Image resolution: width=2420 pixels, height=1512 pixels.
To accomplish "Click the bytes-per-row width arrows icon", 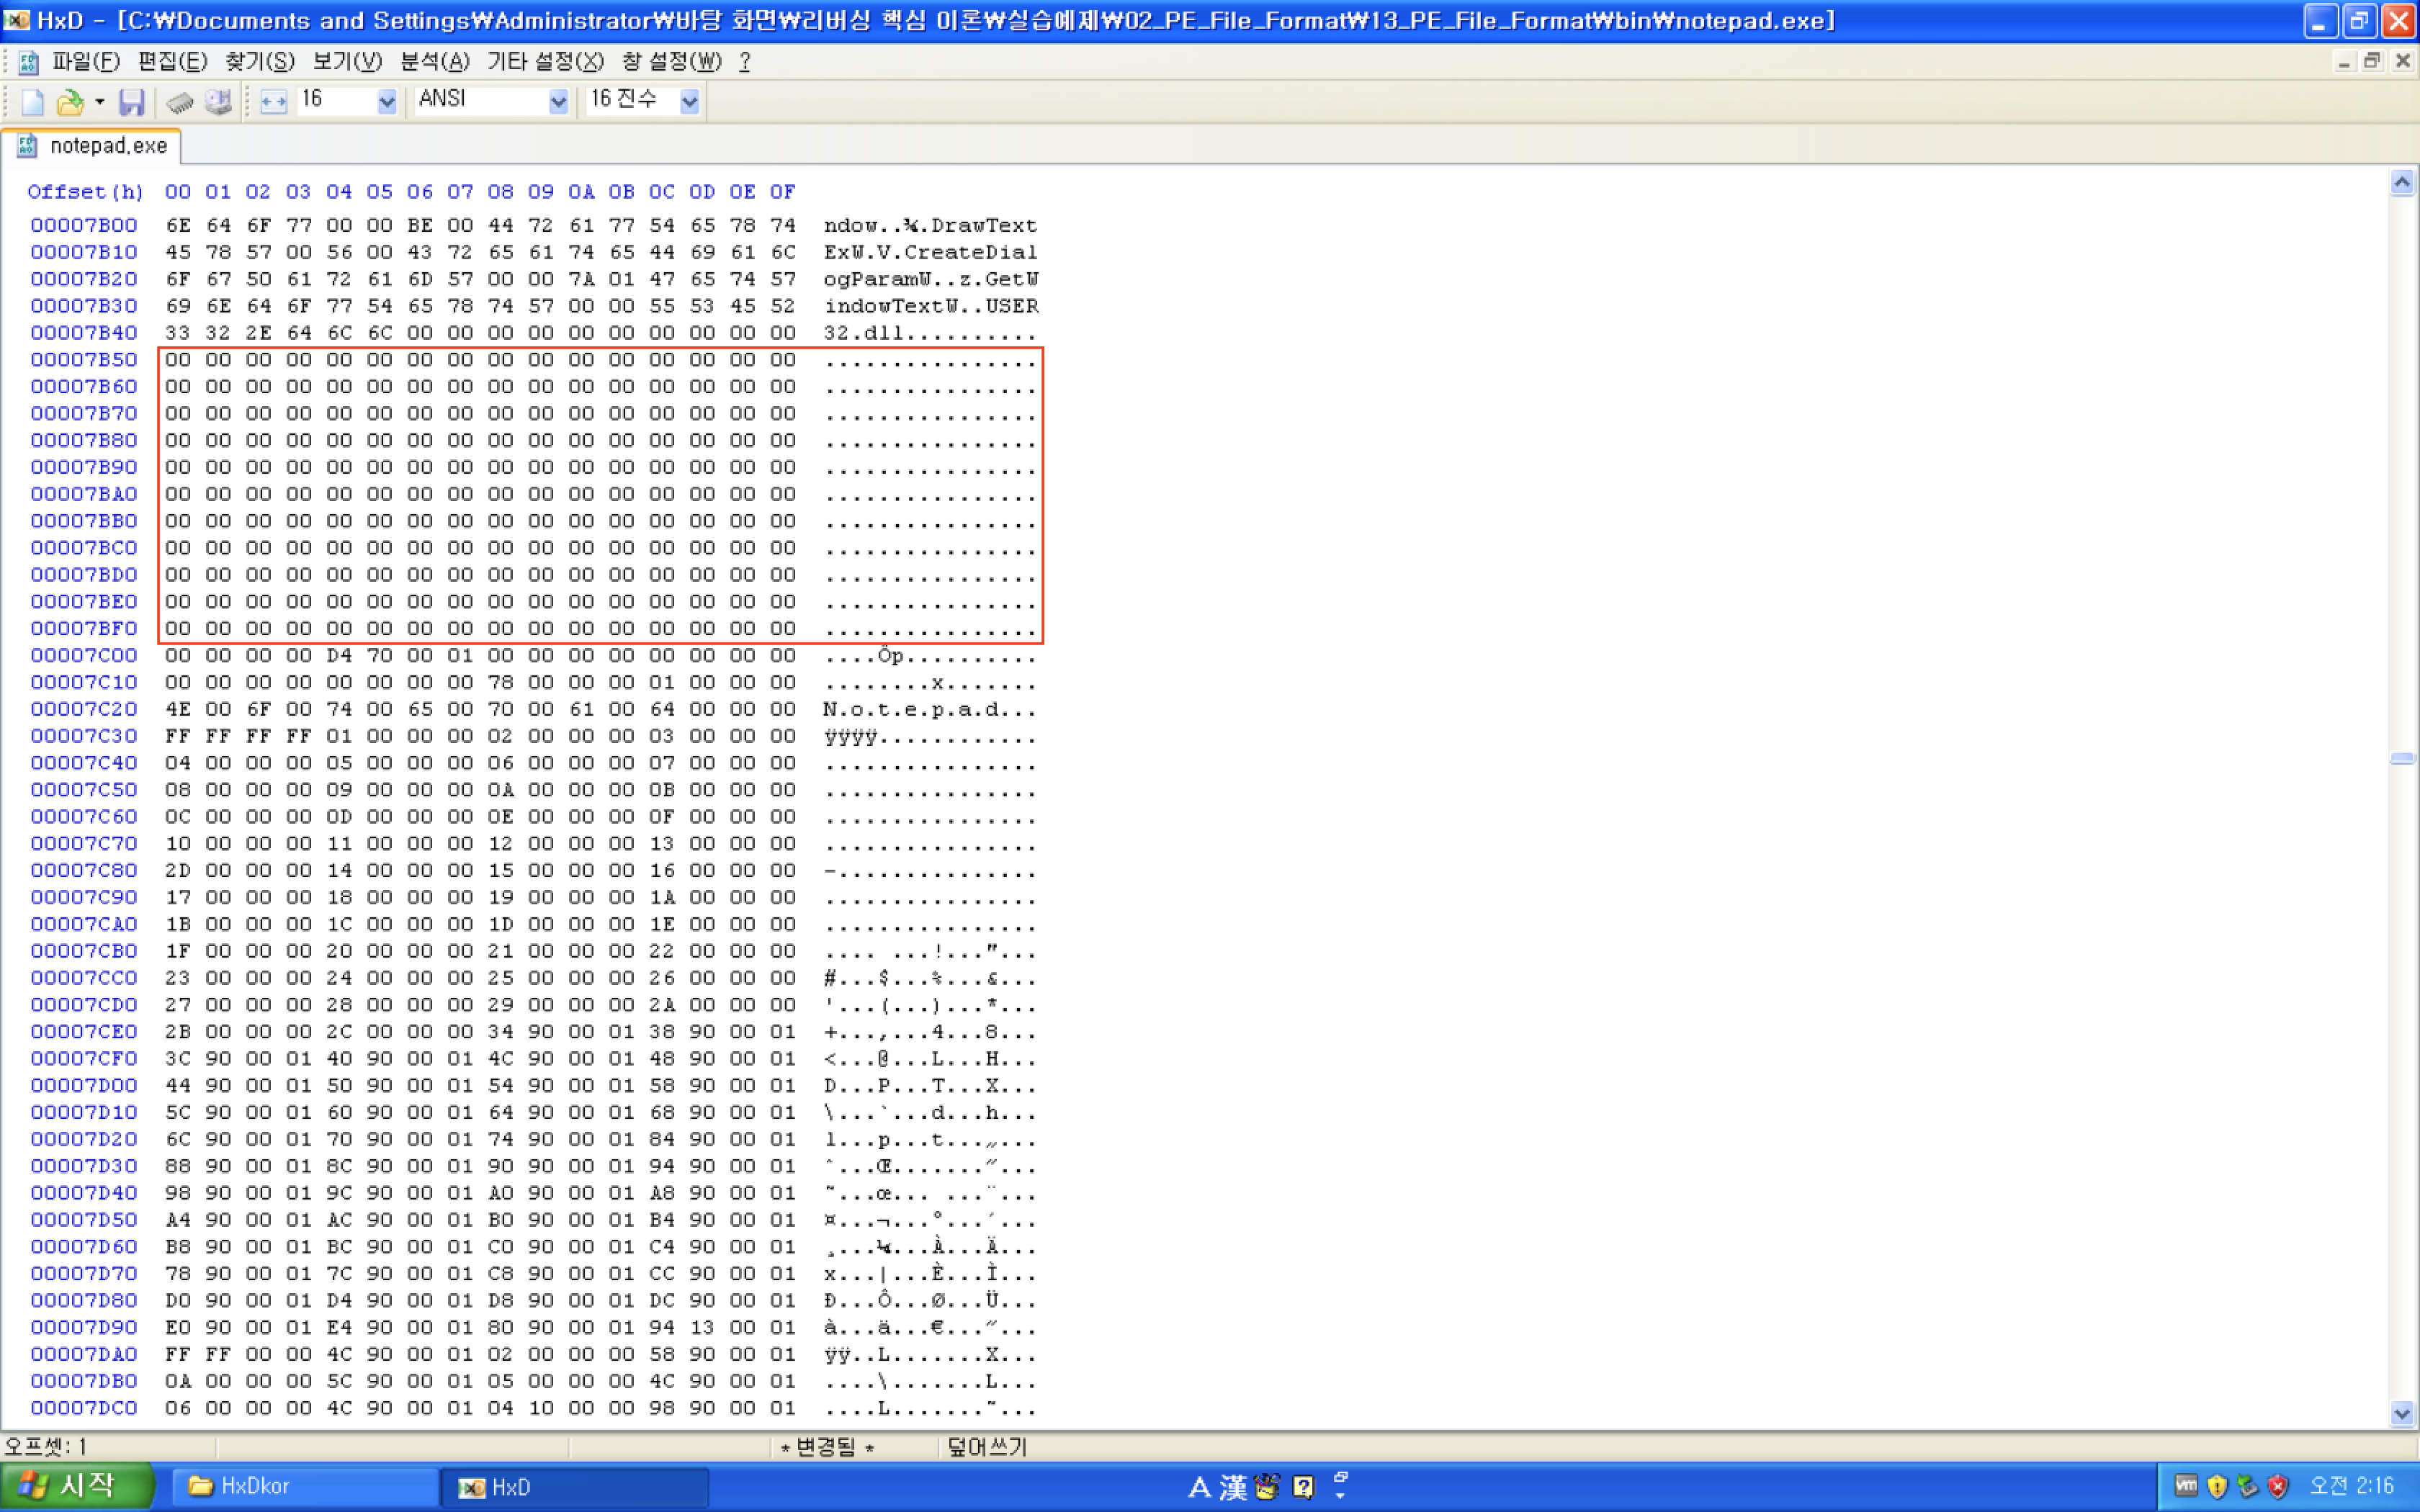I will 273,102.
